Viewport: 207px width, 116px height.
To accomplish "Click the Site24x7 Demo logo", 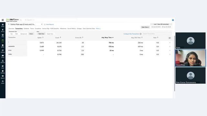I will point(12,20).
